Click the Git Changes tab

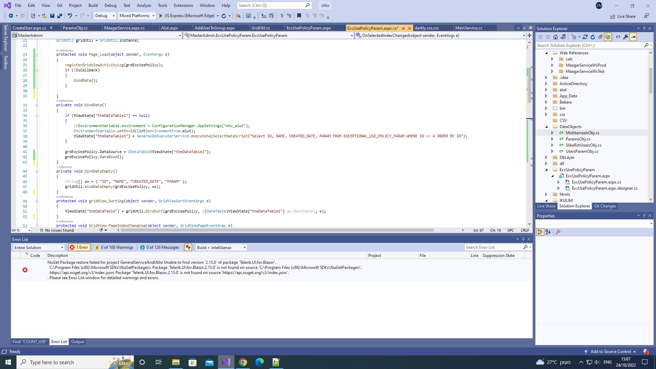[605, 206]
